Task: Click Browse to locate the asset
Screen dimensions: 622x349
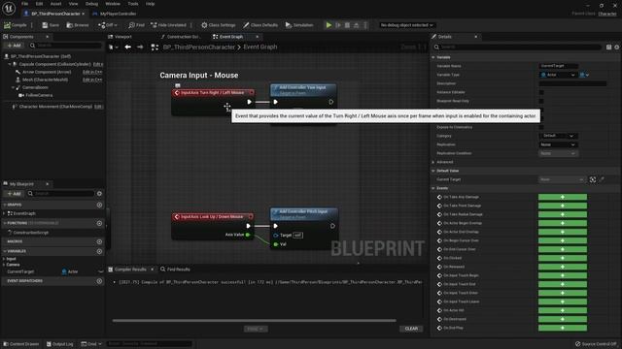Action: pos(78,25)
